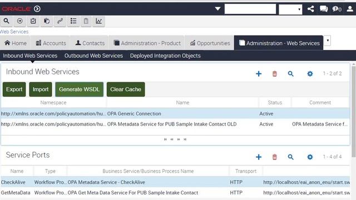Open Service Ports gear settings menu
The image size is (356, 200).
pyautogui.click(x=310, y=157)
